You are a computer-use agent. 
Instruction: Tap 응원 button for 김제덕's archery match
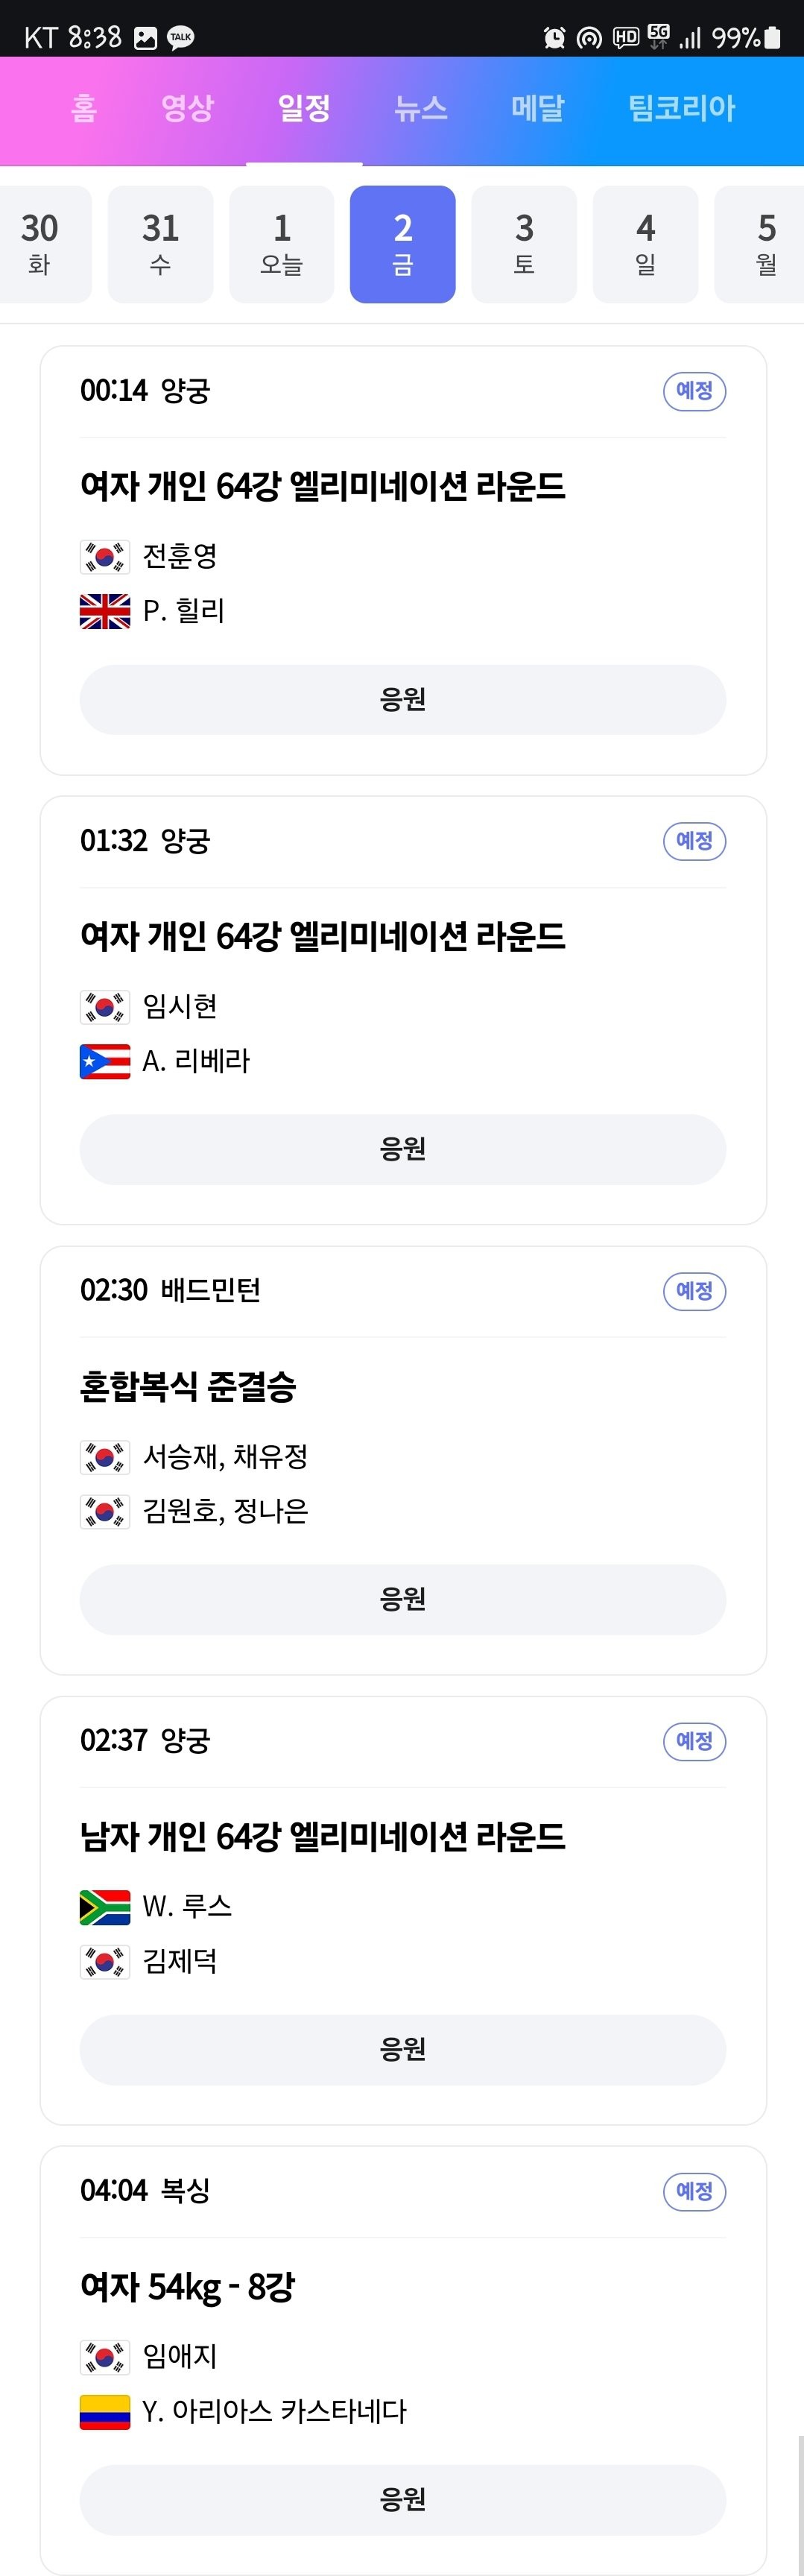point(403,2049)
